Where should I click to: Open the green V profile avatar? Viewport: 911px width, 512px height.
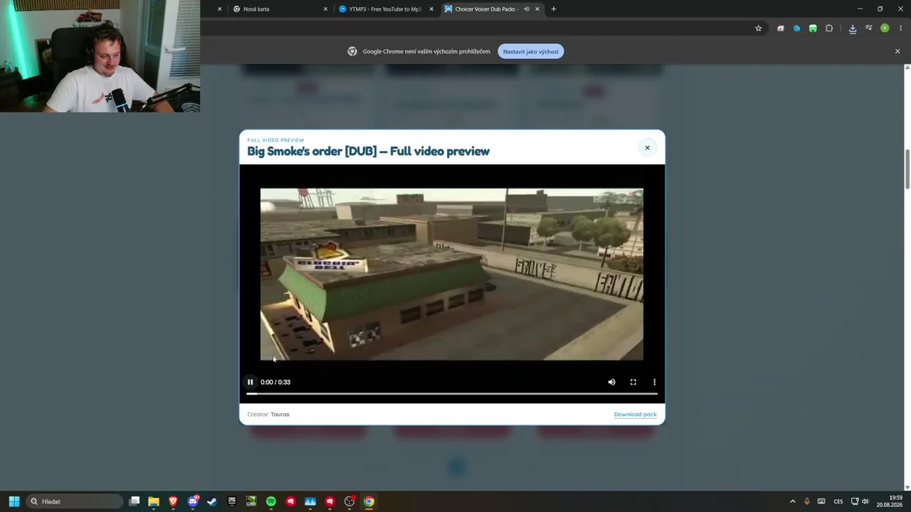pyautogui.click(x=885, y=28)
